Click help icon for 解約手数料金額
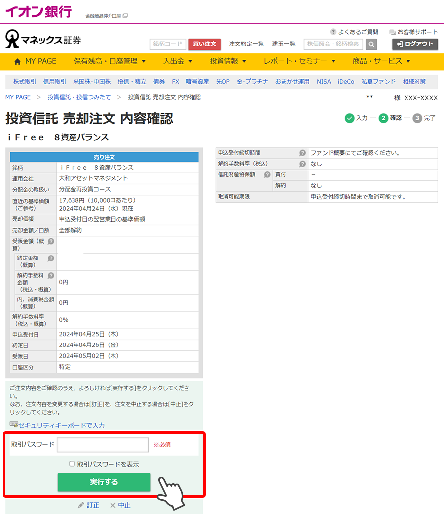Screen dimensions: 444x514 [x=51, y=275]
